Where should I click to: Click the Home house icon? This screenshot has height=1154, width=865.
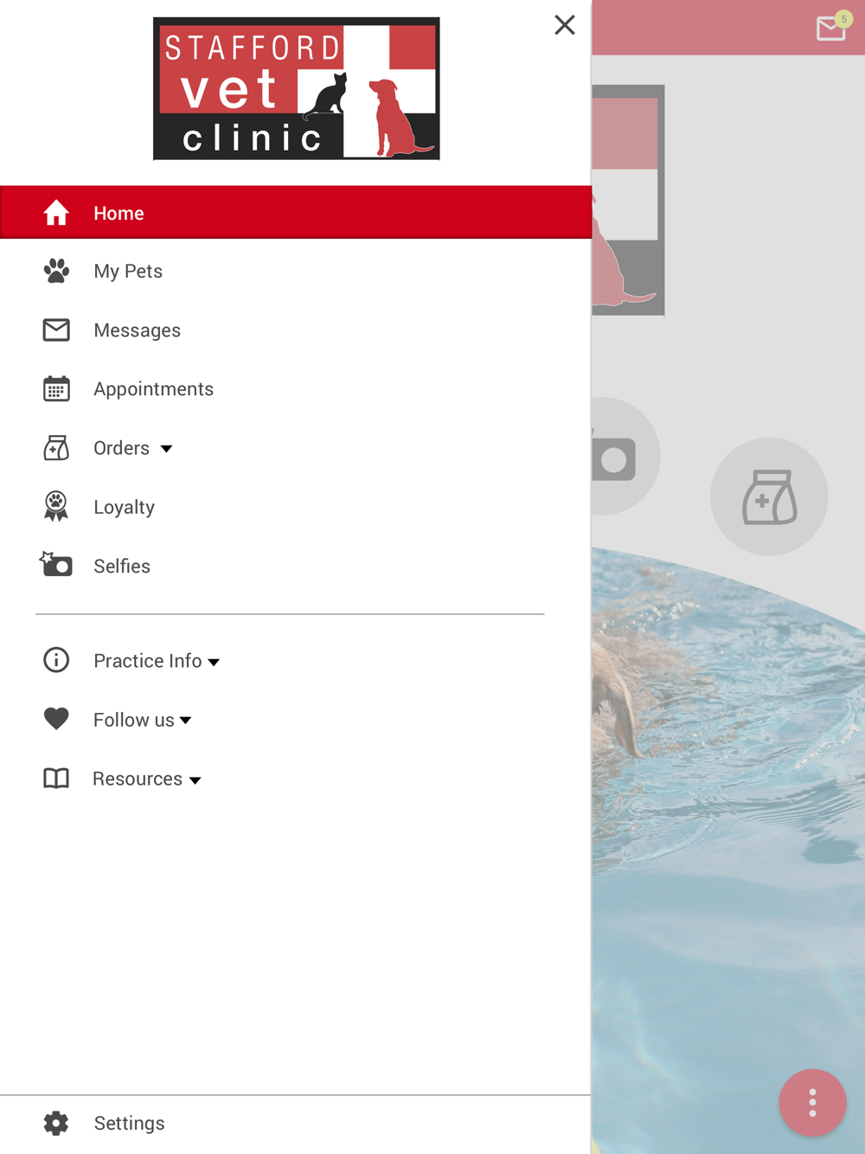[56, 213]
